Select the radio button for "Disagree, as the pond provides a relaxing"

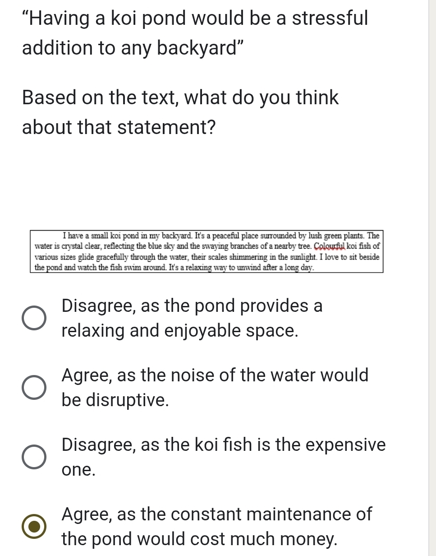coord(34,318)
